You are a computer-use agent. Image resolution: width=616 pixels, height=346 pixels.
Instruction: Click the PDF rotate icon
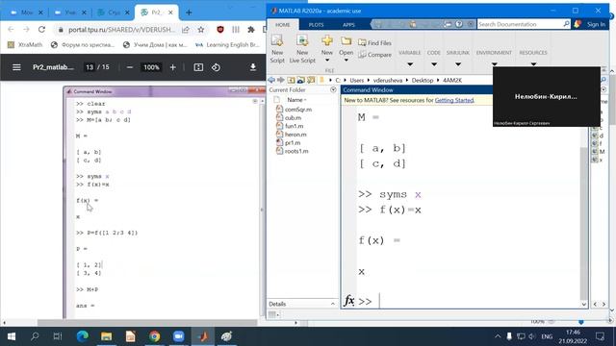click(216, 67)
